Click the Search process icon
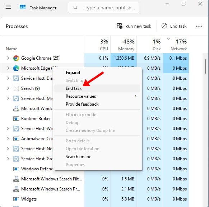Image resolution: width=209 pixels, height=207 pixels. [16, 88]
